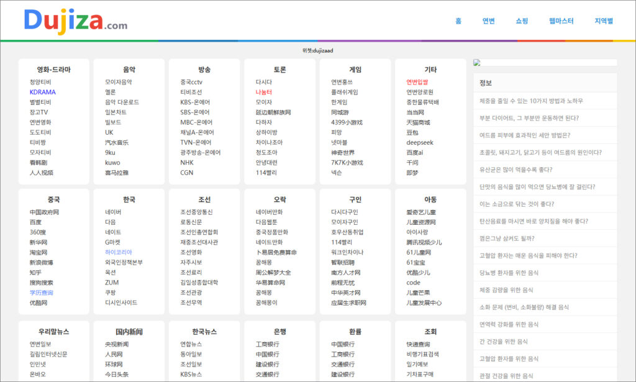Open the 연변 navigation item
This screenshot has height=382, width=636.
pos(488,21)
